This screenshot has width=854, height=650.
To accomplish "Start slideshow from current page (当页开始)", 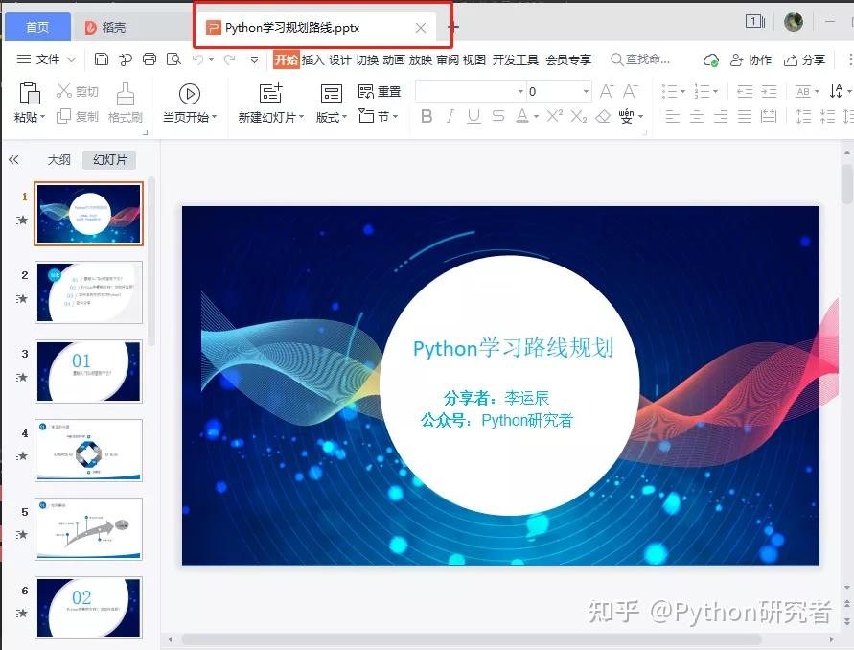I will tap(189, 99).
